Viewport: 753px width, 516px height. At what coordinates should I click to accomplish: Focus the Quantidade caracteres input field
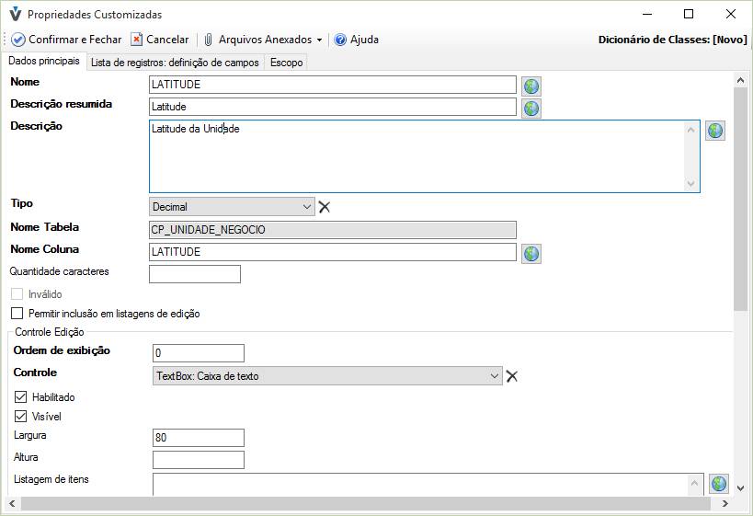tap(194, 274)
